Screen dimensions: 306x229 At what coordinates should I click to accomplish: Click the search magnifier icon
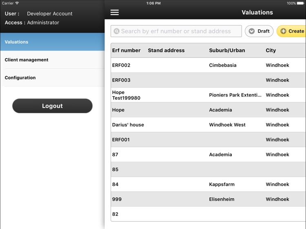click(x=117, y=31)
